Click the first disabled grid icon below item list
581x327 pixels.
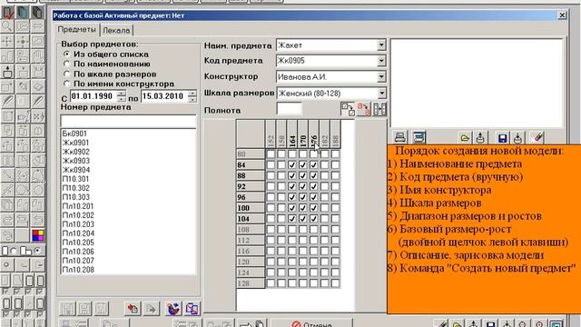(67, 309)
